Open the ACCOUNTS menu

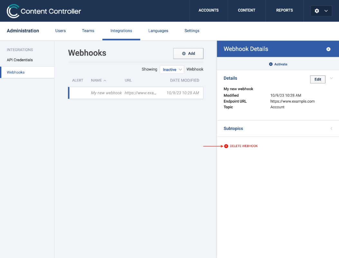coord(208,10)
